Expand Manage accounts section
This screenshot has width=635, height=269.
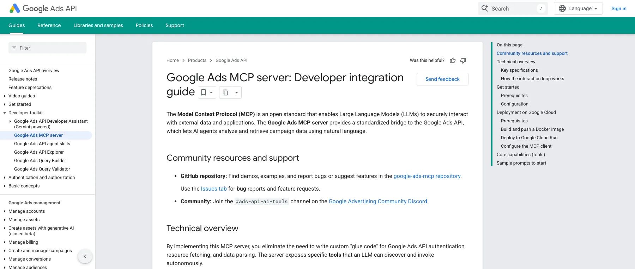tap(5, 211)
